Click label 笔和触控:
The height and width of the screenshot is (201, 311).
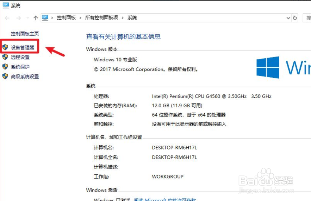(104, 124)
